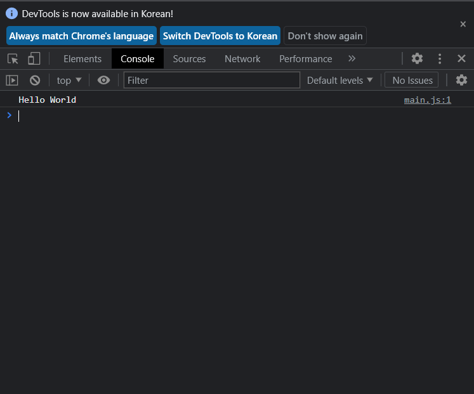Click Always match Chrome's language button
Viewport: 474px width, 394px height.
(x=81, y=36)
